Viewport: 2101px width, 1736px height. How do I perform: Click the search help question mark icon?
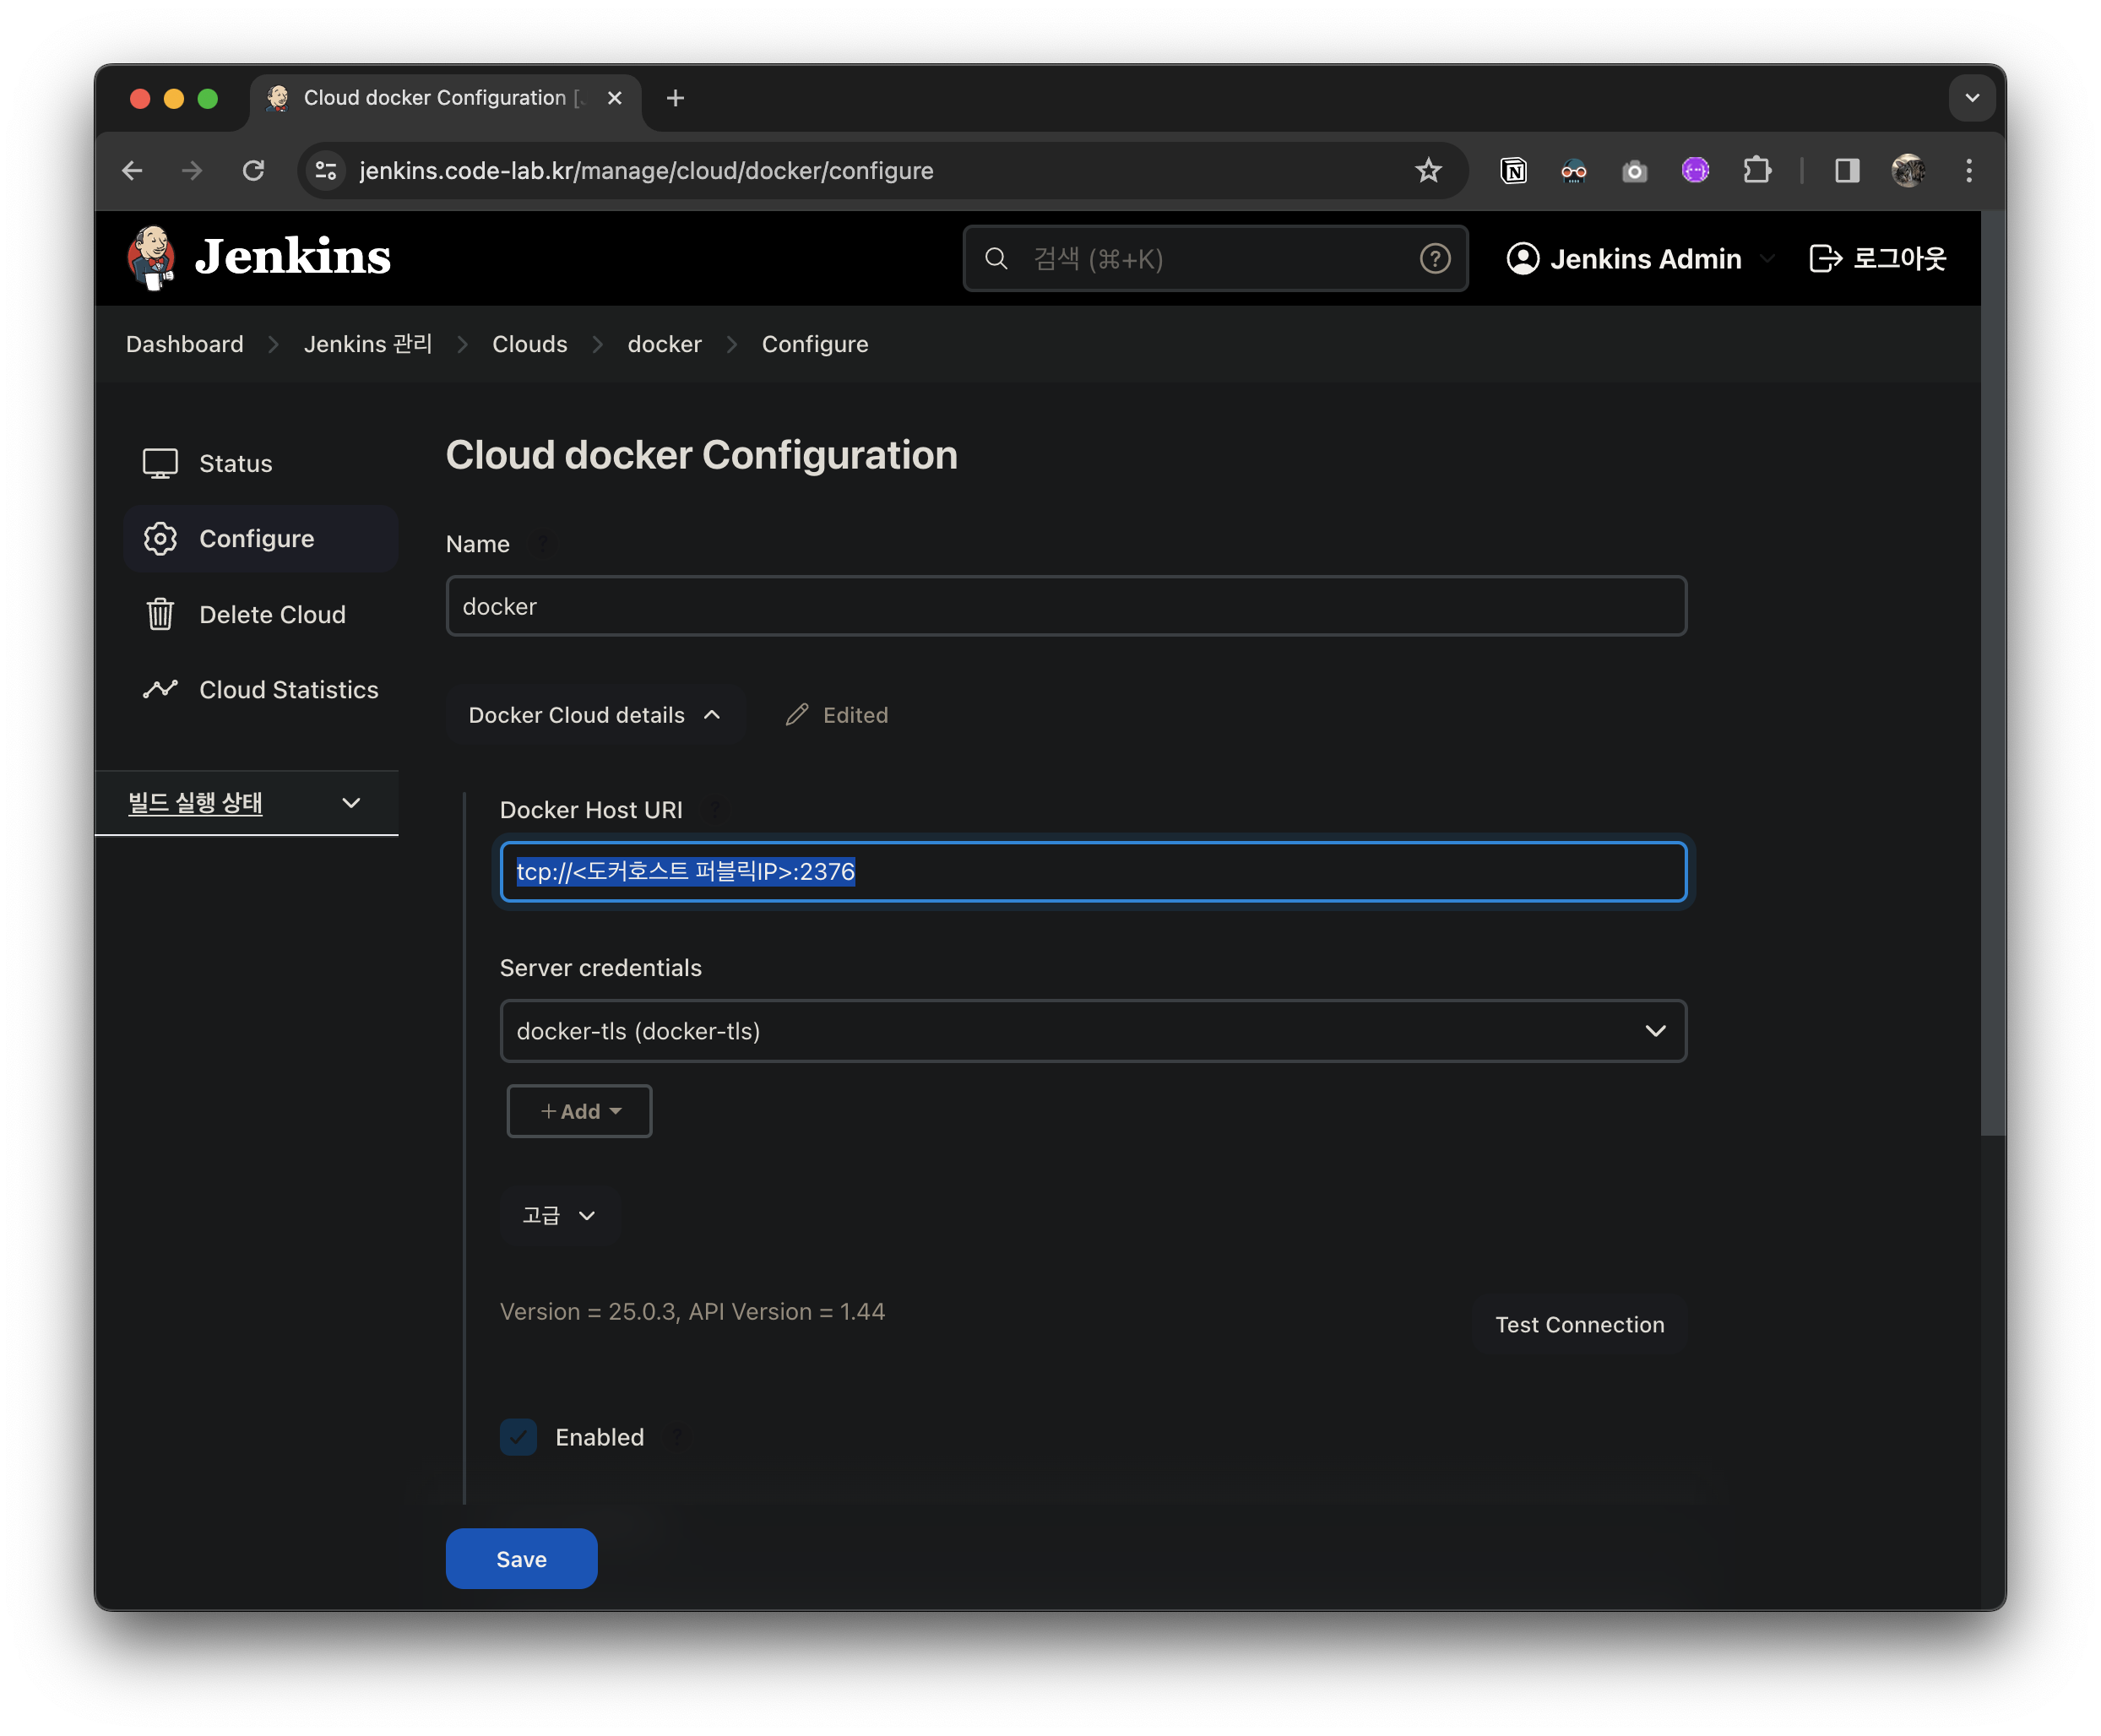pyautogui.click(x=1434, y=259)
